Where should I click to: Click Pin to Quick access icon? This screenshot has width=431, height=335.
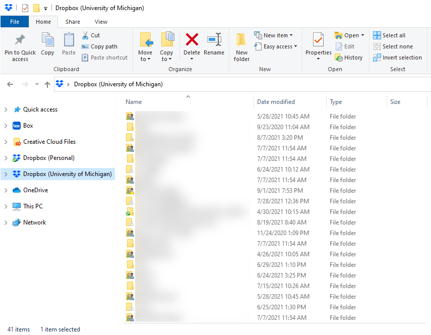click(20, 40)
